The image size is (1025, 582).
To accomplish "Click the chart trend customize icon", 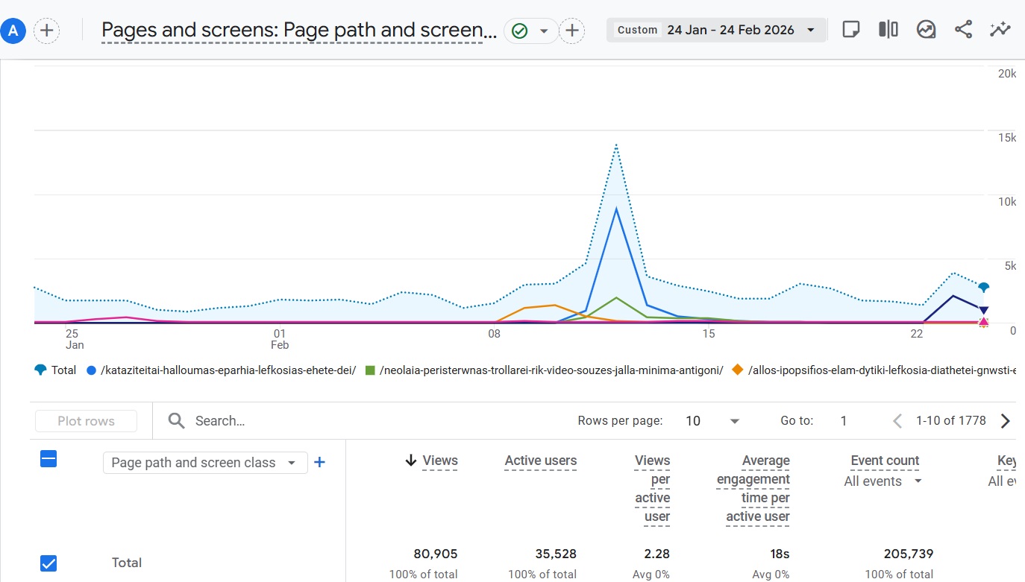I will [926, 30].
